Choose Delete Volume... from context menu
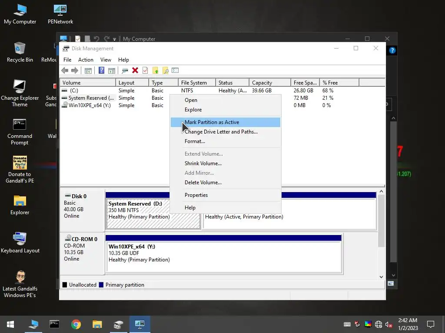This screenshot has height=333, width=445. coord(226,183)
